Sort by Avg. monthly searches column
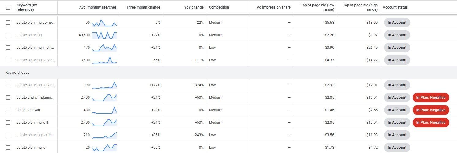 98,7
